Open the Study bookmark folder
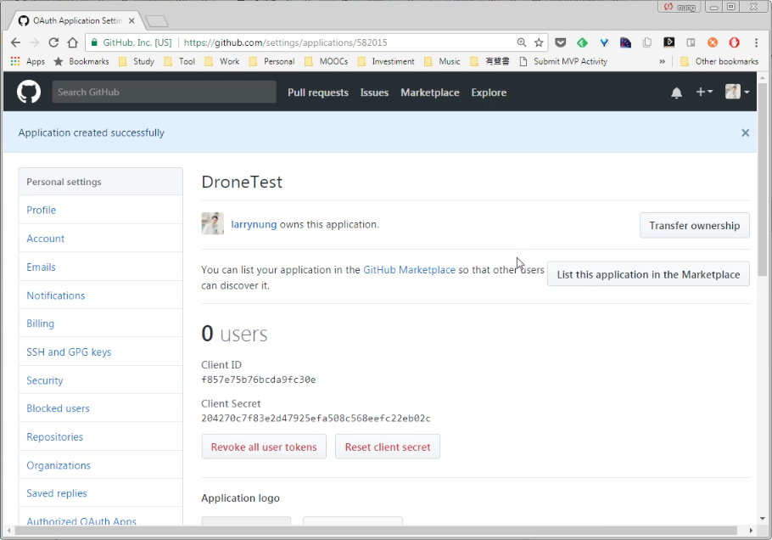 pos(137,61)
